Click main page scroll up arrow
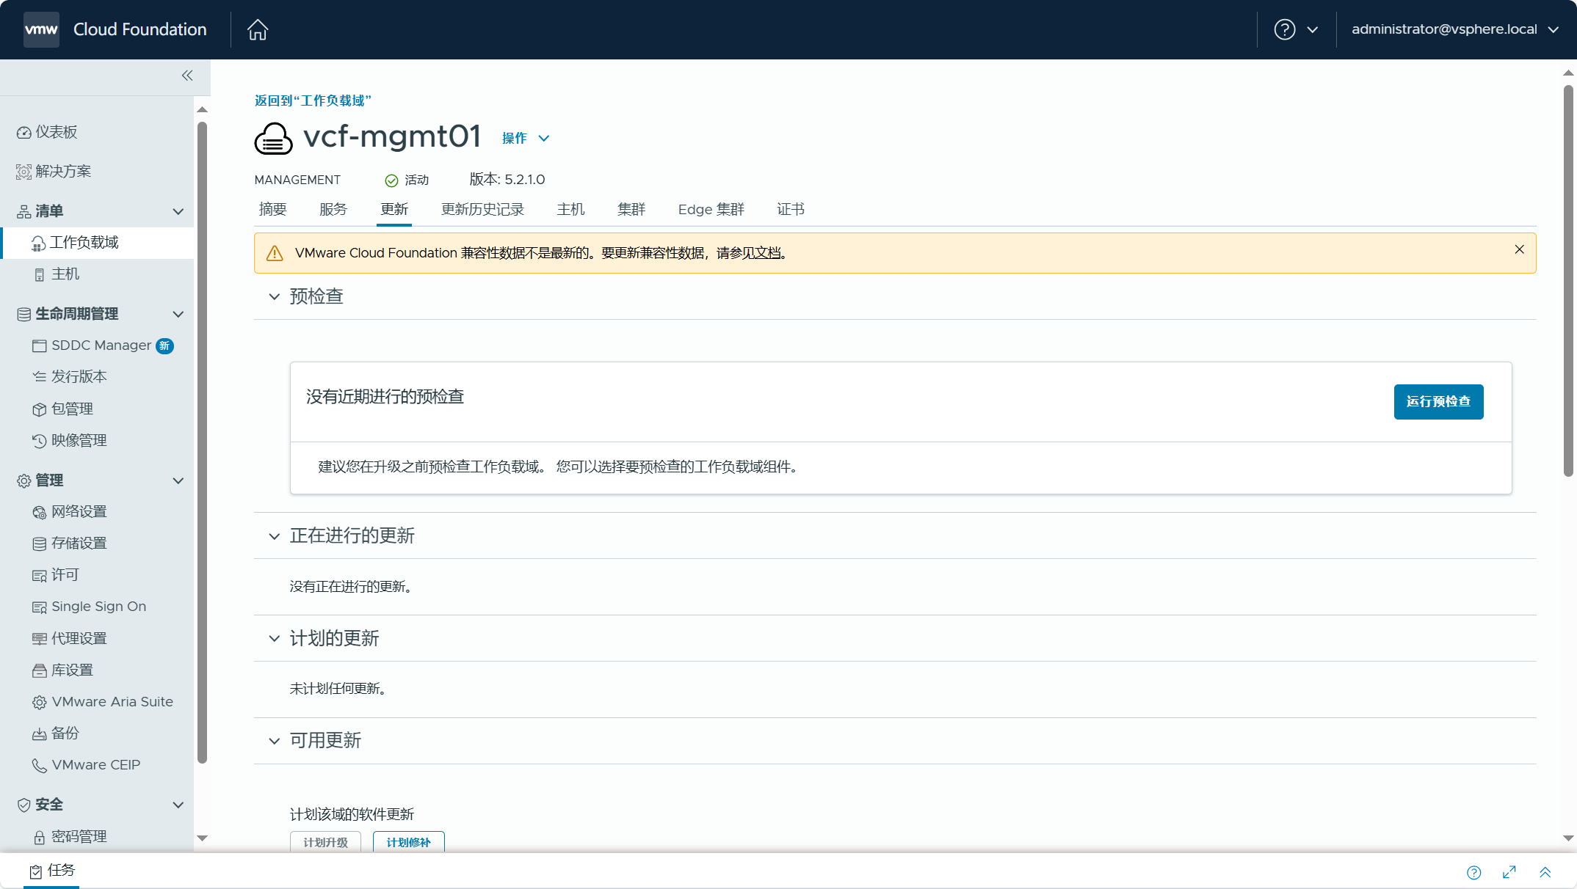Screen dimensions: 1577x889 point(1568,73)
